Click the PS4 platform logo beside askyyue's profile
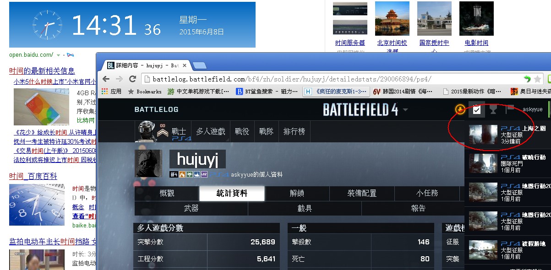The width and height of the screenshot is (551, 270). 219,174
